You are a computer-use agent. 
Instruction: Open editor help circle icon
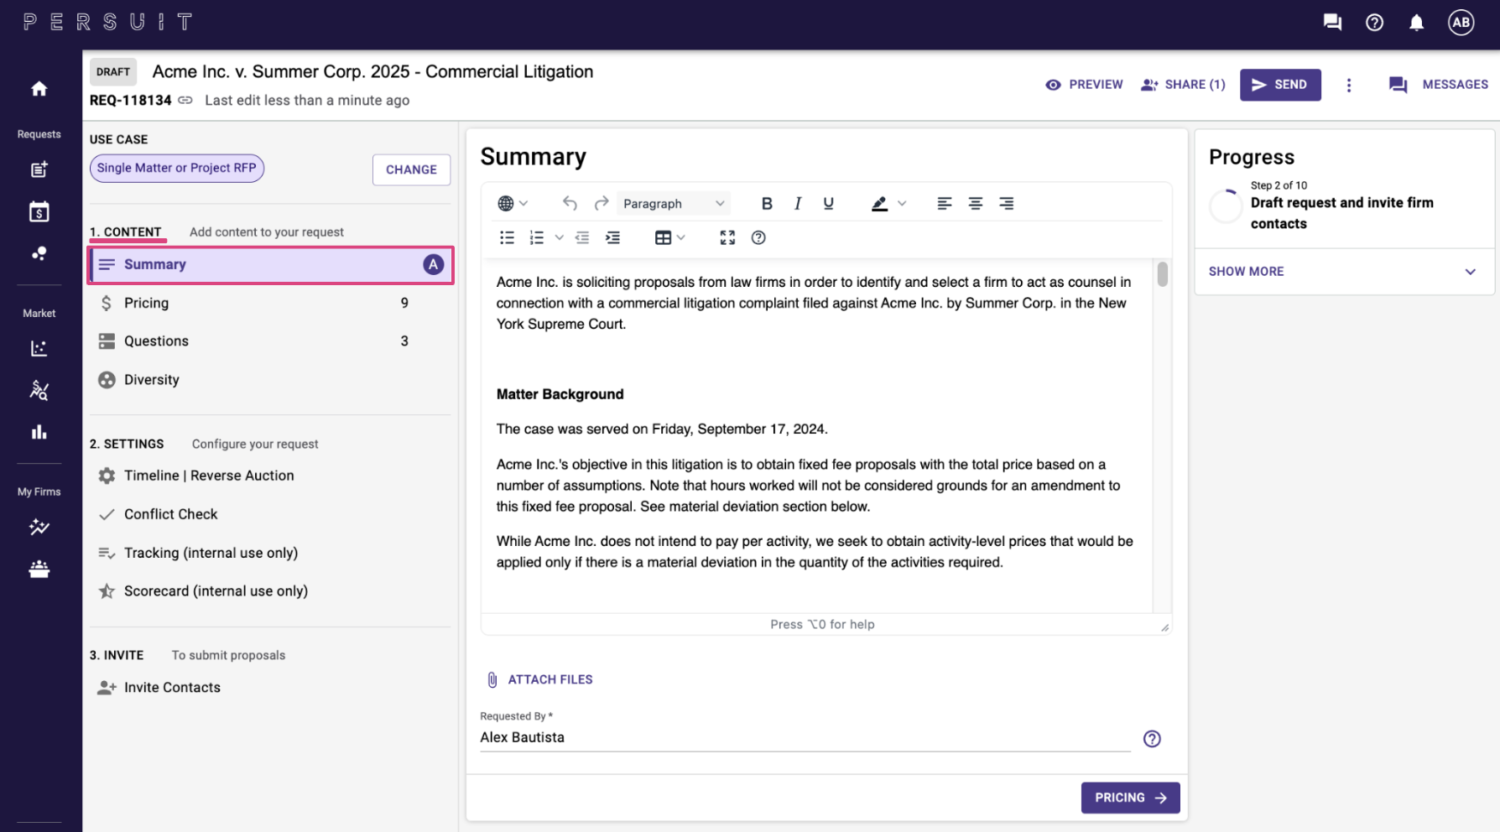[x=758, y=237]
